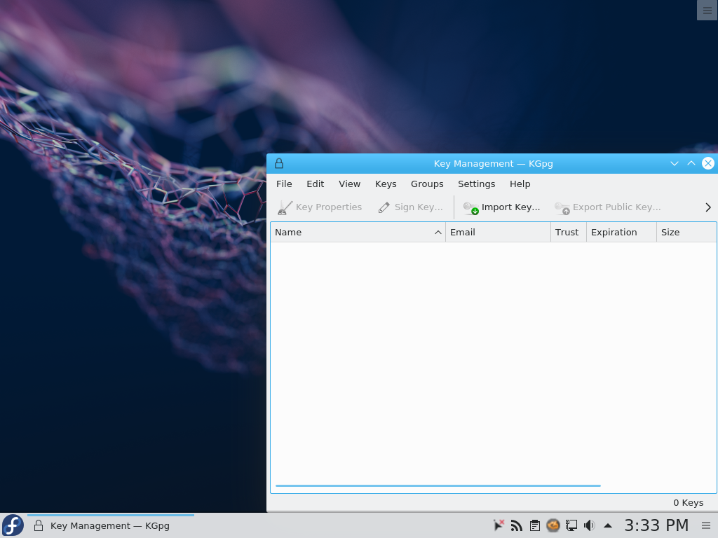The image size is (718, 538).
Task: Click the RSS feed tray icon
Action: [517, 525]
